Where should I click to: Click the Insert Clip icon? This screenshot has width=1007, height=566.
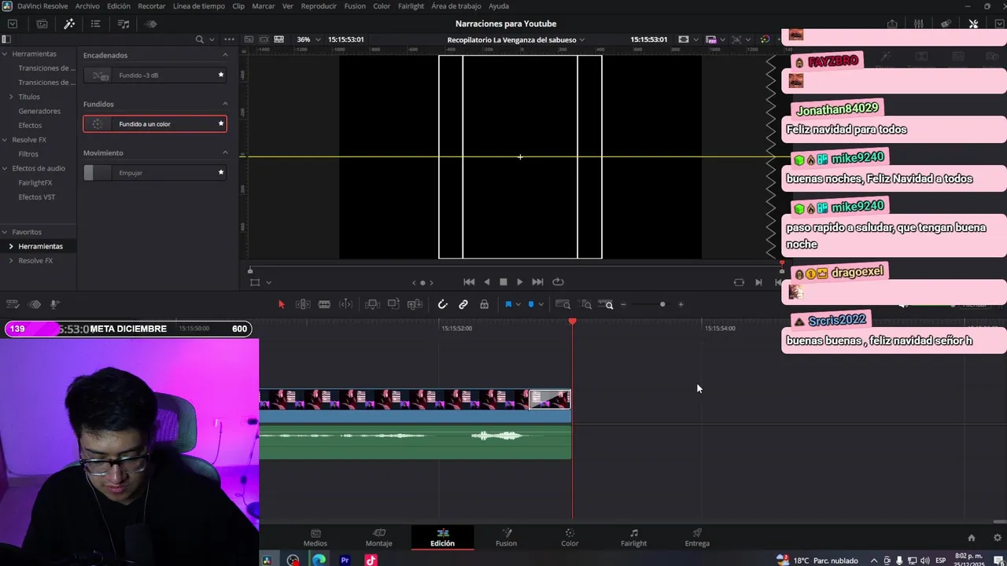(x=373, y=304)
